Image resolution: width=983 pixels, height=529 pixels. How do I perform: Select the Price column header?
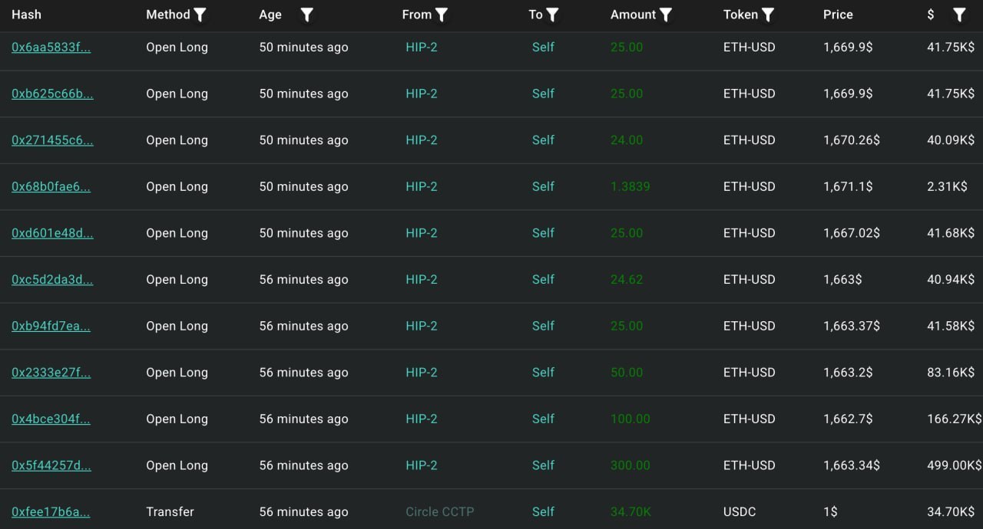tap(838, 15)
